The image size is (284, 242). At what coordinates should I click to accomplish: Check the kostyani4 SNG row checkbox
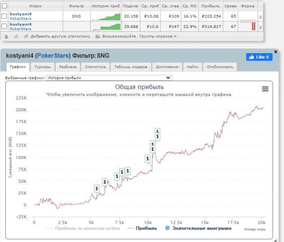tap(4, 16)
